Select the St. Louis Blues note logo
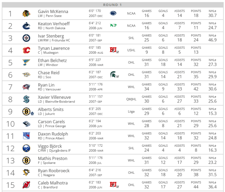The width and height of the screenshot is (225, 192). click(26, 63)
